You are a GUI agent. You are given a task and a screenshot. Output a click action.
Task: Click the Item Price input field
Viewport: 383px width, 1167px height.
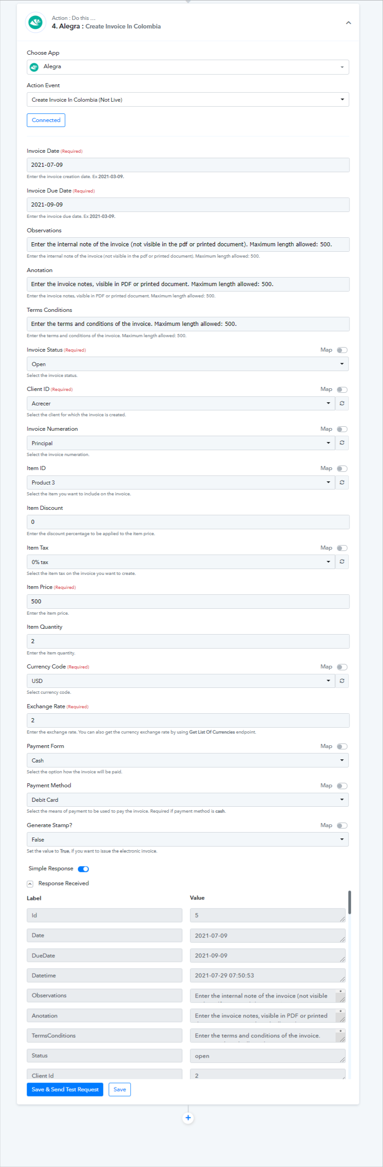point(188,601)
